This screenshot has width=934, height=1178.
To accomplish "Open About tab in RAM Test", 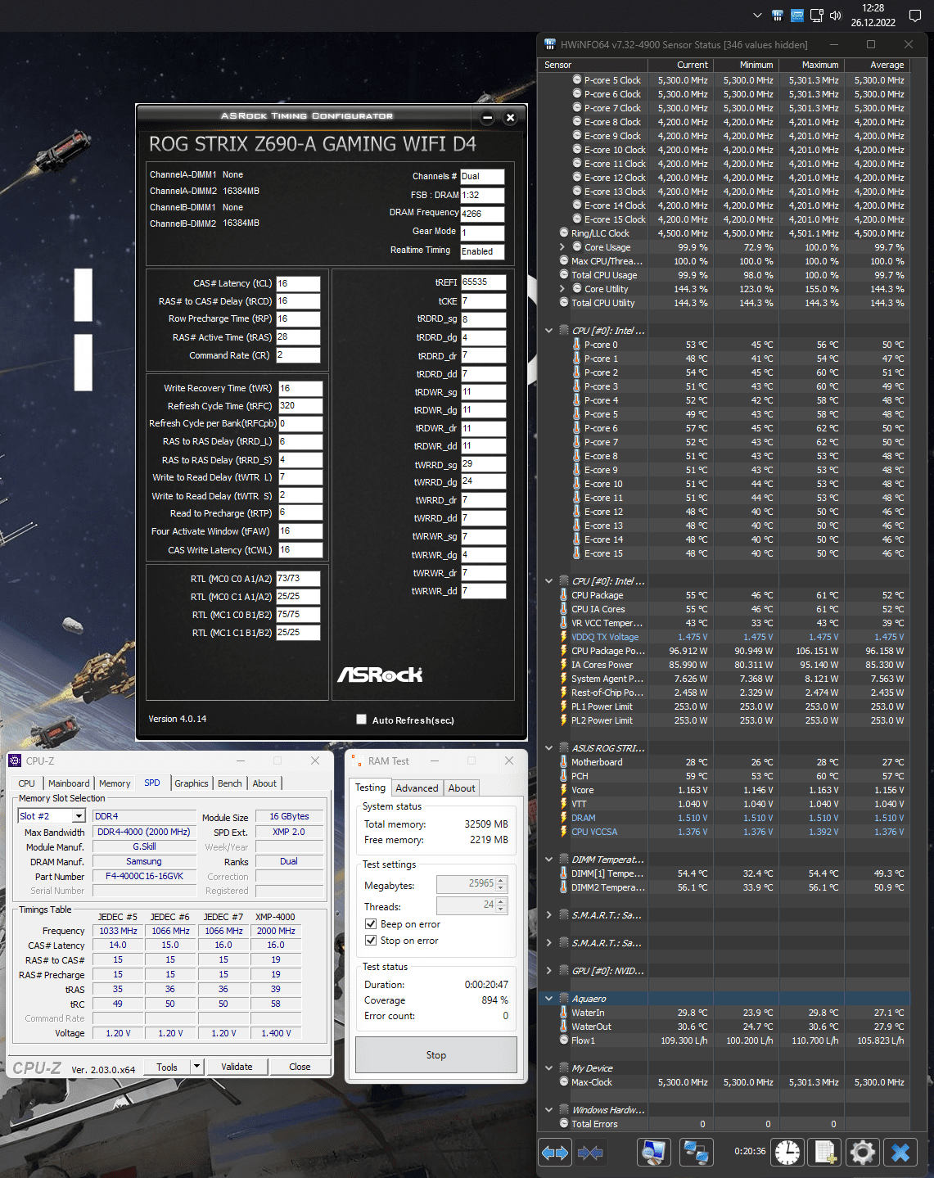I will 462,788.
